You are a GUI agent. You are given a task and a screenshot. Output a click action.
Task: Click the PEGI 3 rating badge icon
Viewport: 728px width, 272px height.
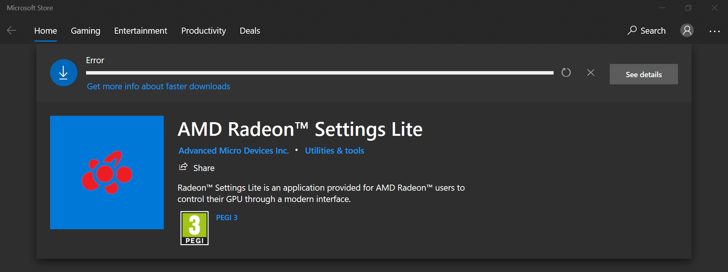coord(195,228)
